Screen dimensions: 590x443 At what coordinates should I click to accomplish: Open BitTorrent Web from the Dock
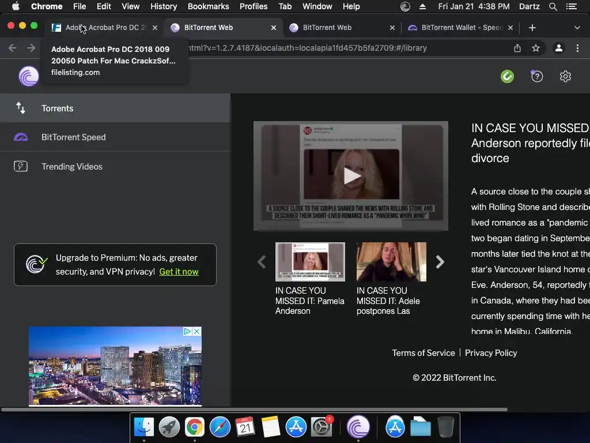click(x=358, y=427)
